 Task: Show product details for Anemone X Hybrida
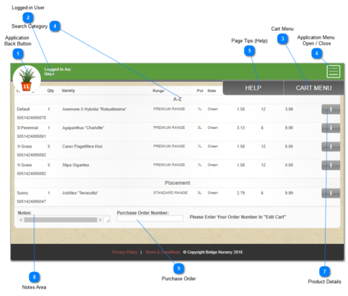(x=331, y=110)
